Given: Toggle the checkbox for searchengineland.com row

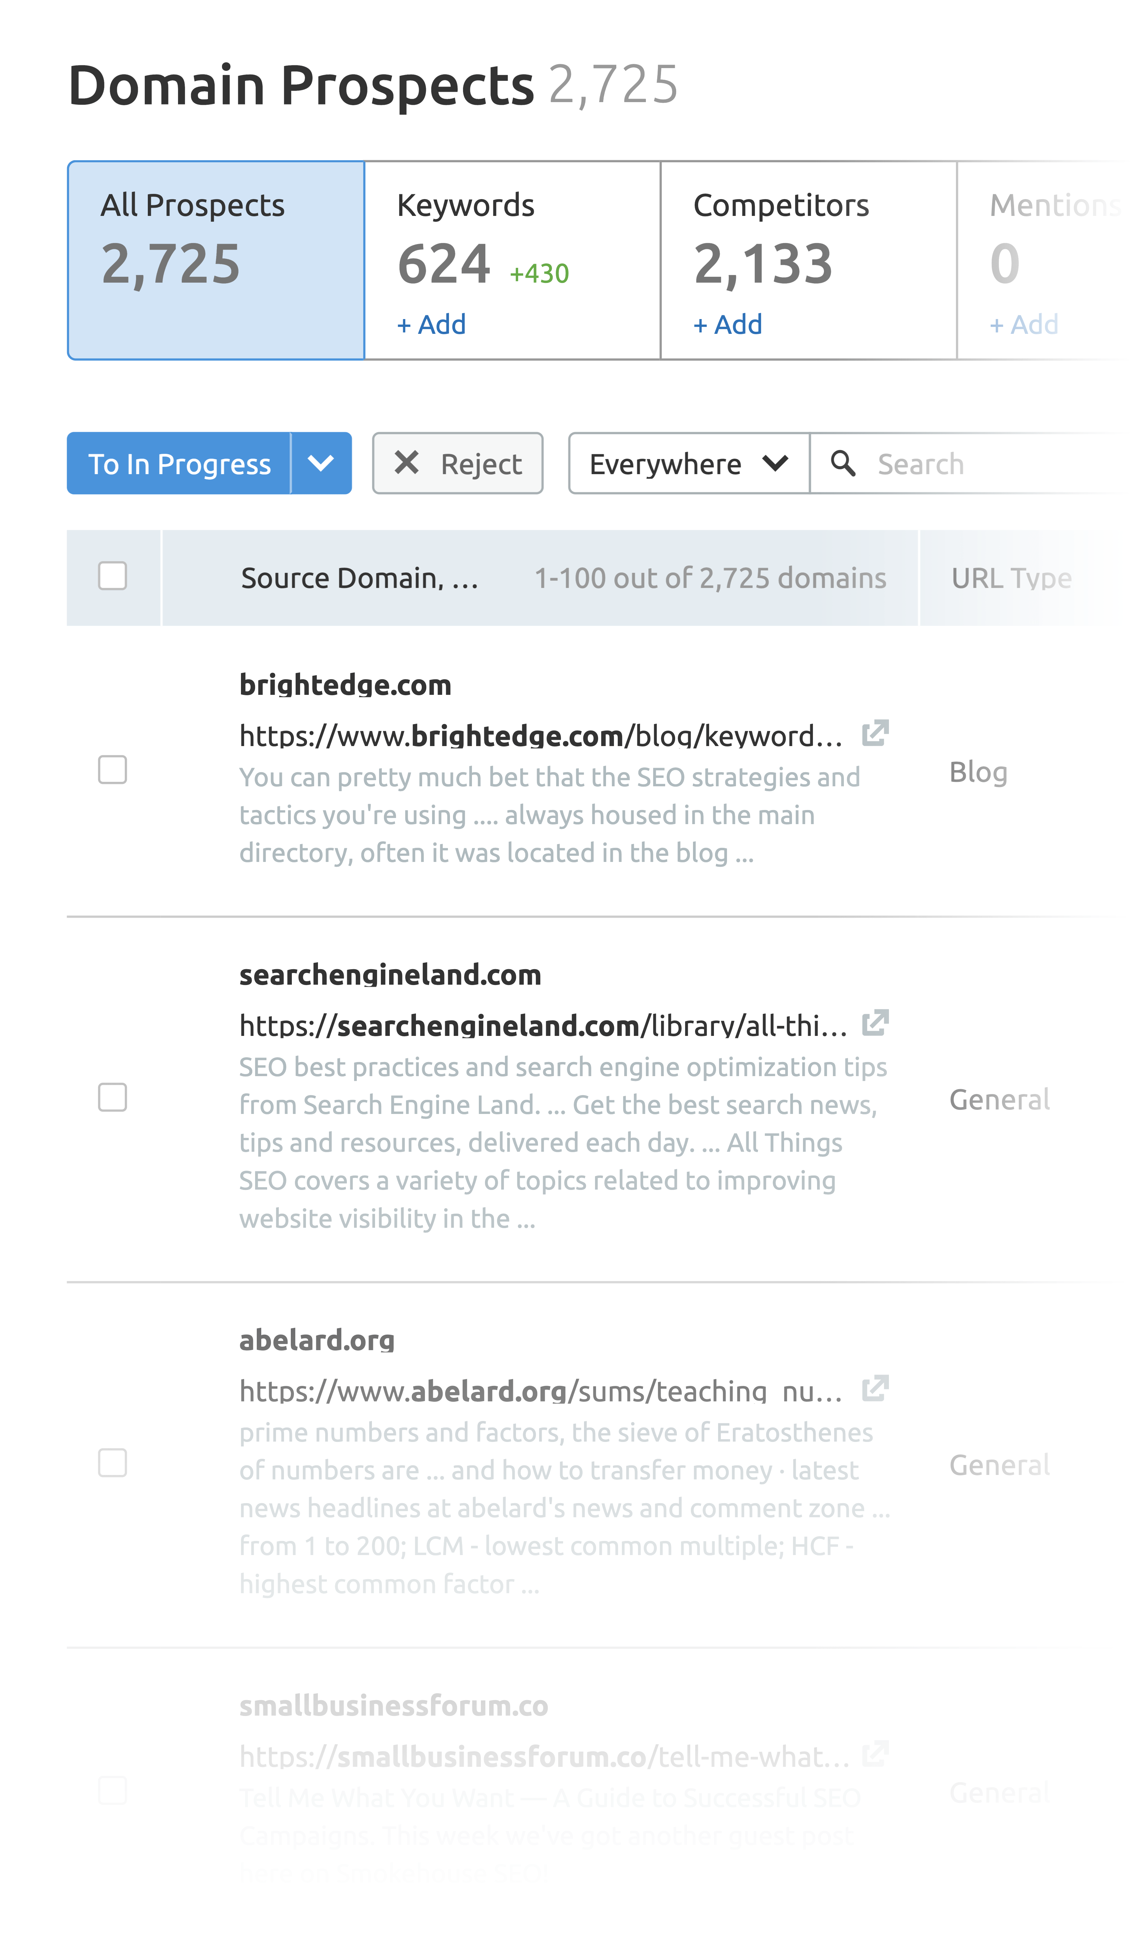Looking at the screenshot, I should [x=112, y=1096].
